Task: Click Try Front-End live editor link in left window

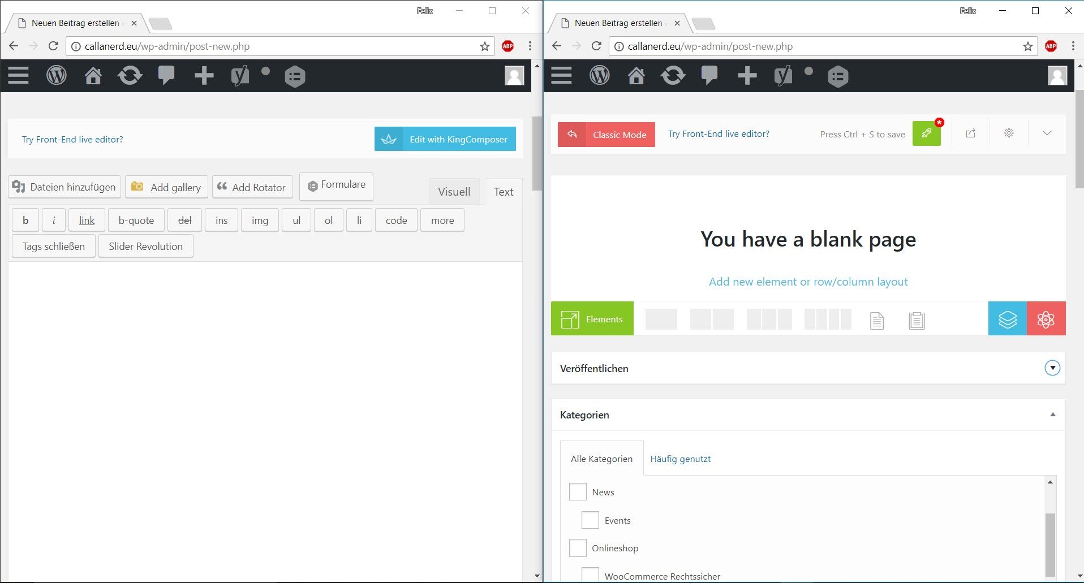Action: (72, 139)
